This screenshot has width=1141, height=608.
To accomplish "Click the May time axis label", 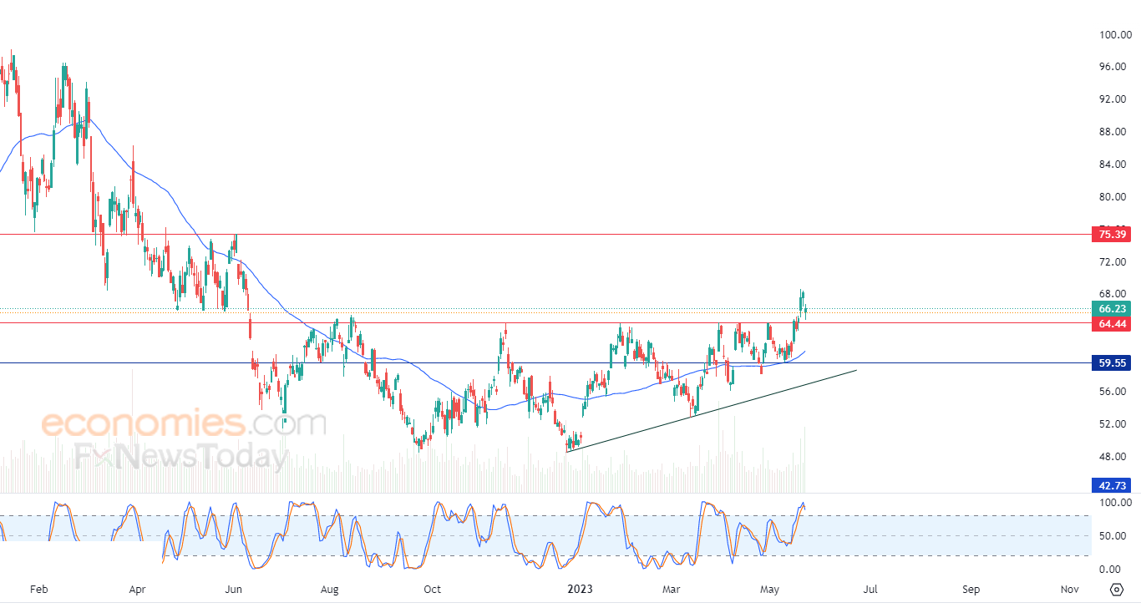I will pyautogui.click(x=769, y=590).
